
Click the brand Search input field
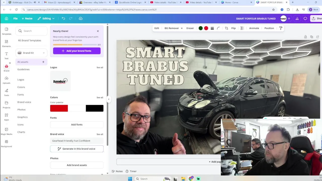31,31
